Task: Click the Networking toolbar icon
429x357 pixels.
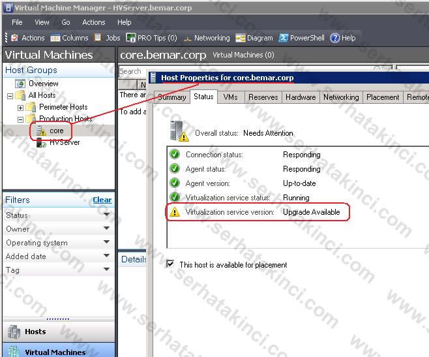Action: [x=187, y=39]
